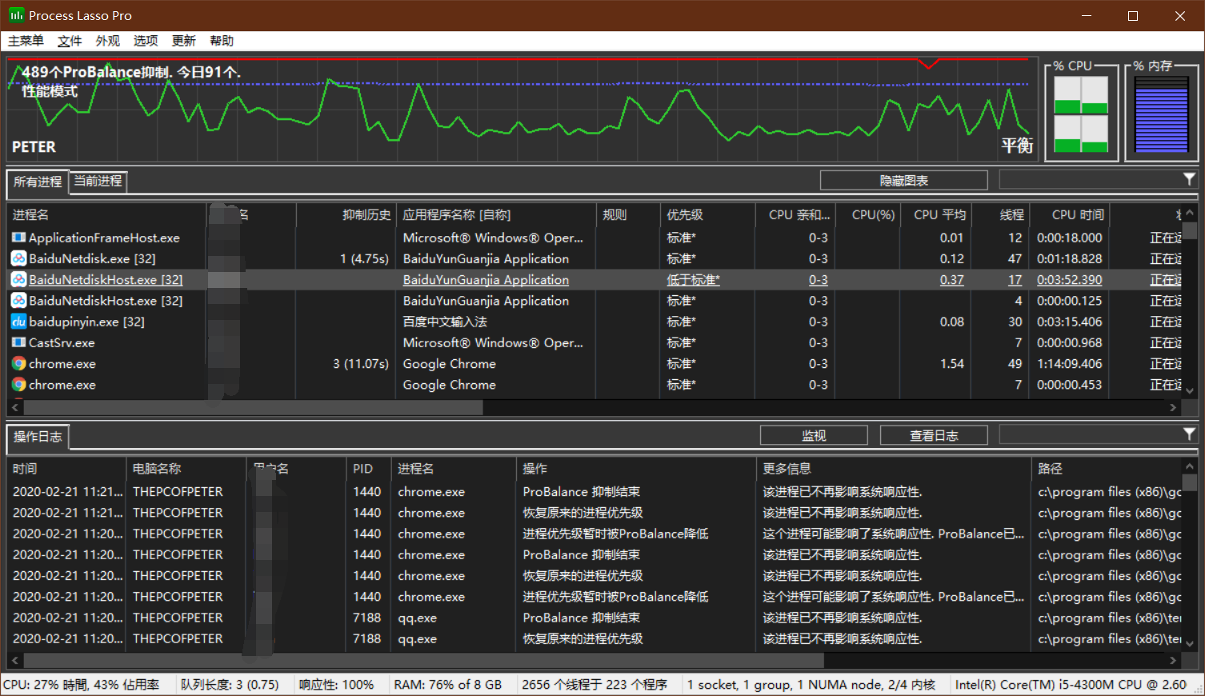
Task: Sort the log by 操作 column header
Action: 636,469
